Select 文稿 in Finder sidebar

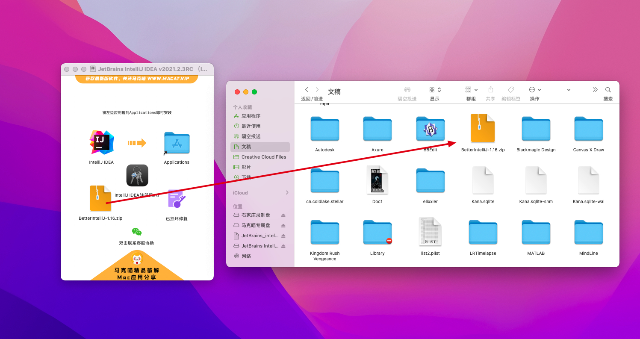[x=260, y=147]
